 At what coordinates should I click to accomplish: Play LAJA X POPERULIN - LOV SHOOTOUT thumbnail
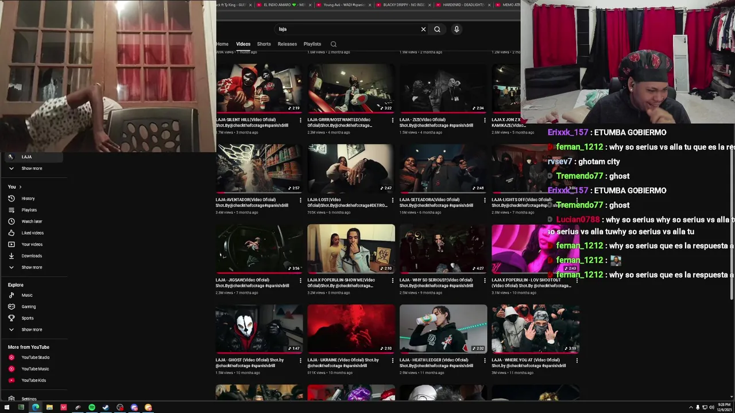(535, 249)
